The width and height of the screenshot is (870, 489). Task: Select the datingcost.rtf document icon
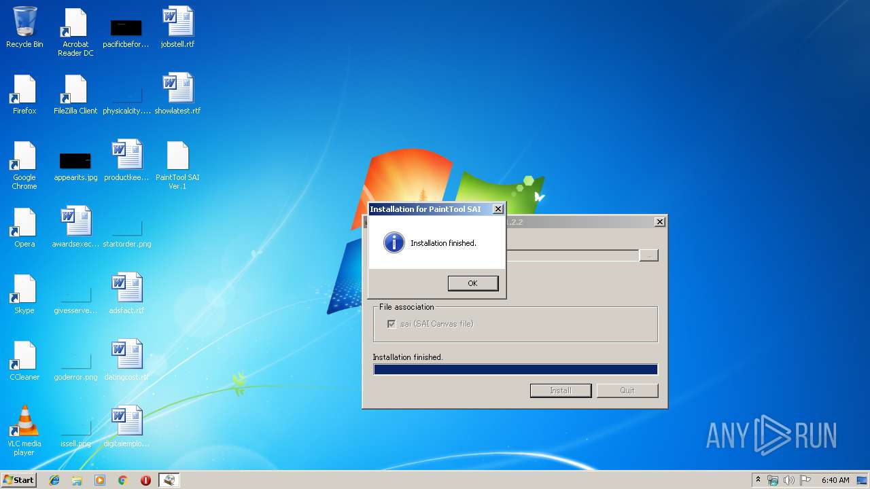pos(126,361)
